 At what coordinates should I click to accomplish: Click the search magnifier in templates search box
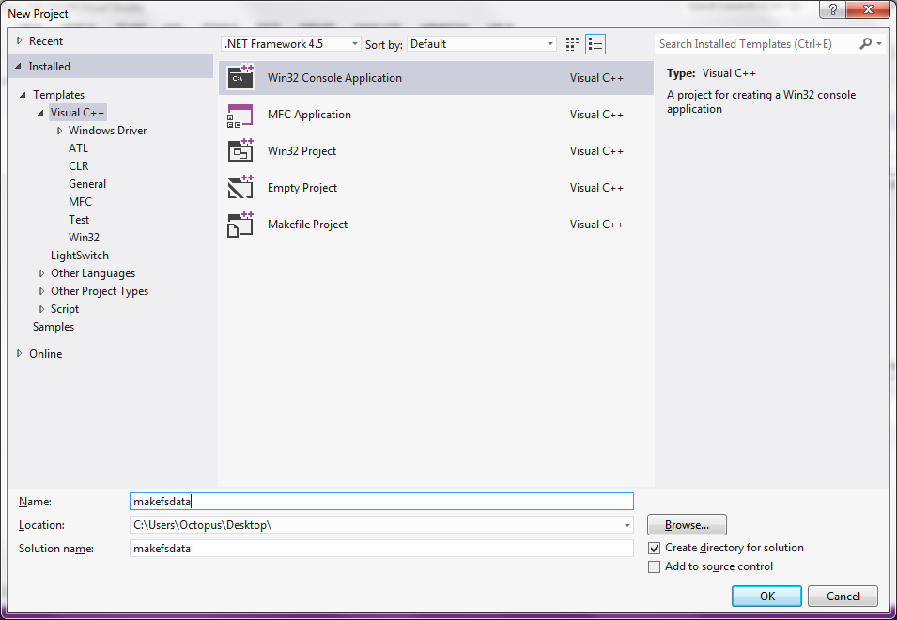coord(865,43)
